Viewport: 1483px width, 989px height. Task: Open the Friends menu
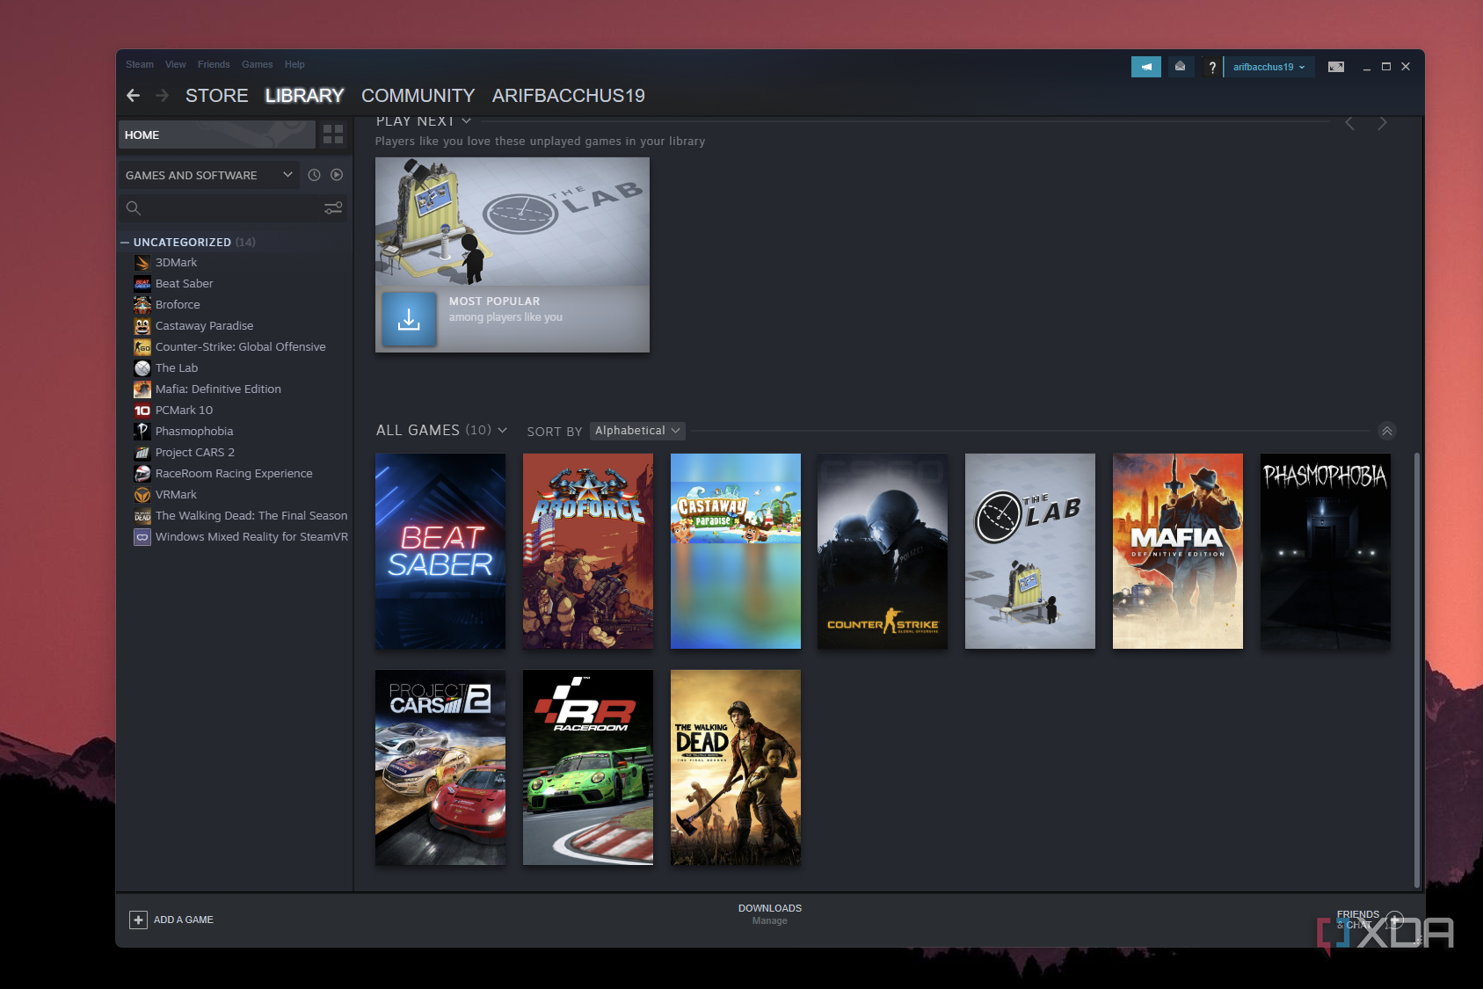(x=214, y=64)
